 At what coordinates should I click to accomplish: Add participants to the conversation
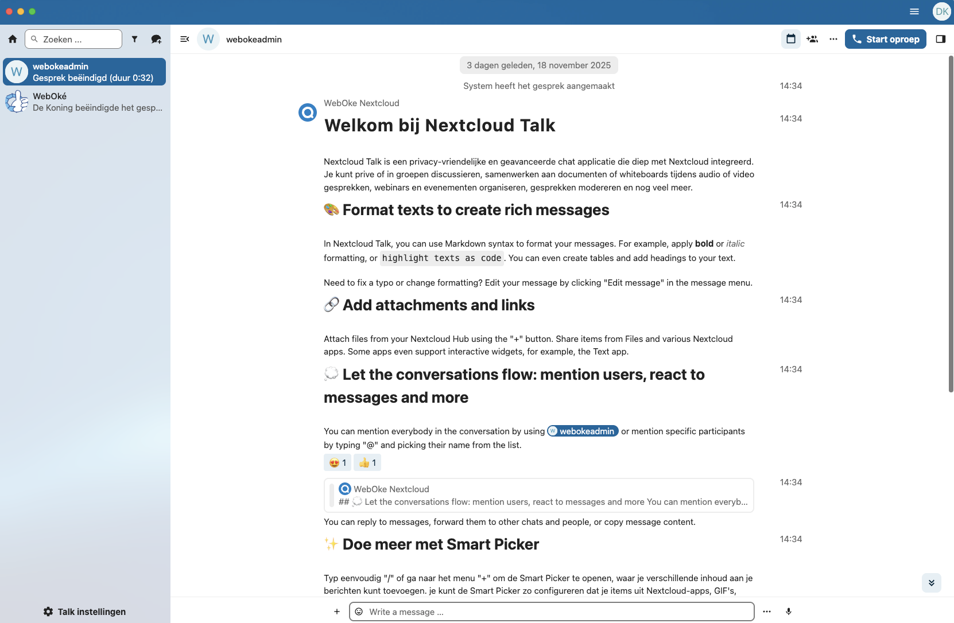tap(812, 39)
